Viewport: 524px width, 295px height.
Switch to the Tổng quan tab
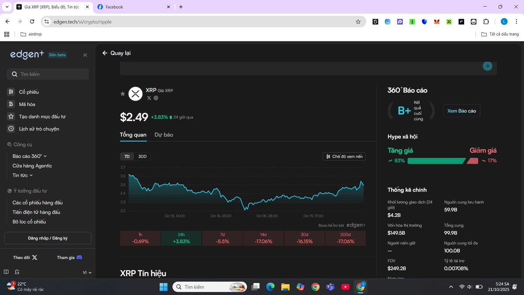coord(133,135)
